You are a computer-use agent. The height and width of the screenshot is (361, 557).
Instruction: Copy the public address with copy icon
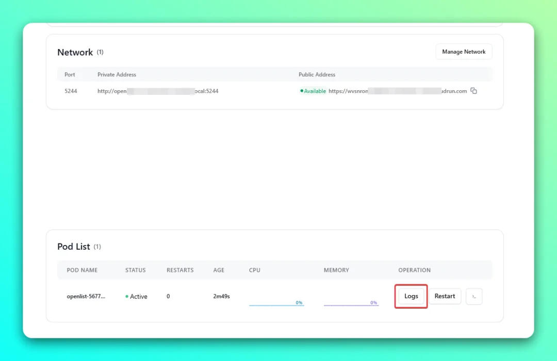[473, 91]
